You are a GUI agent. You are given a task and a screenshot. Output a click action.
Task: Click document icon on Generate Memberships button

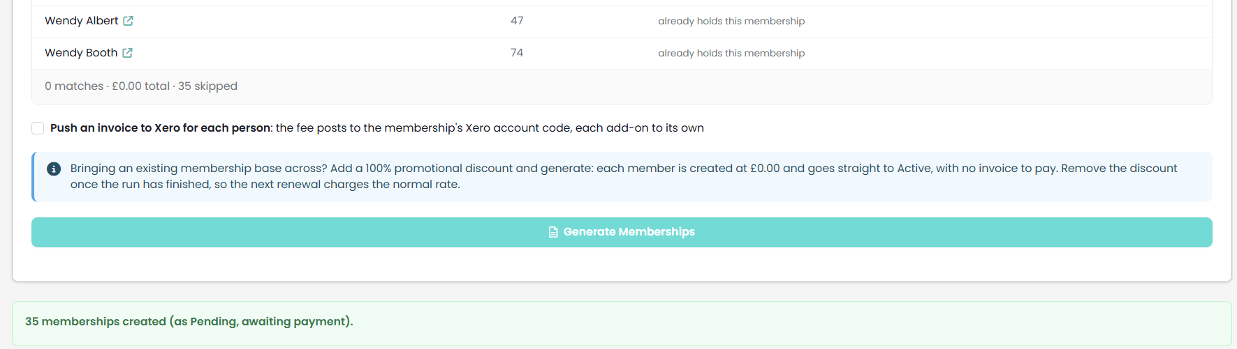coord(553,232)
